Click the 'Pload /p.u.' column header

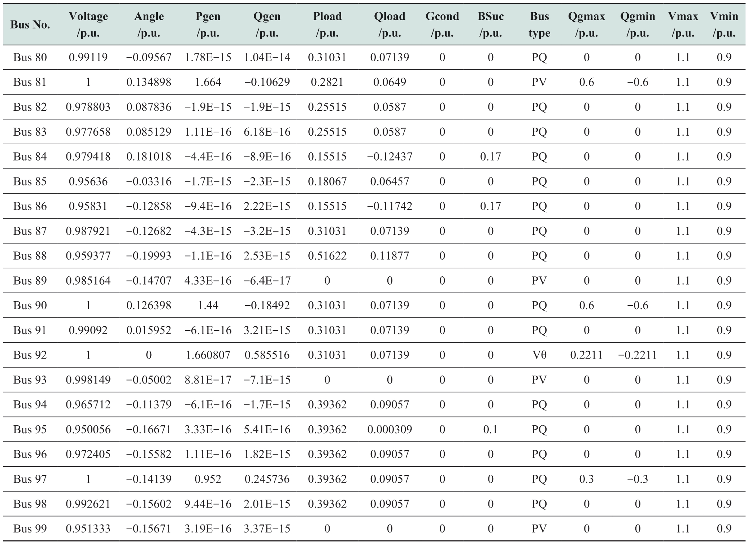point(327,25)
